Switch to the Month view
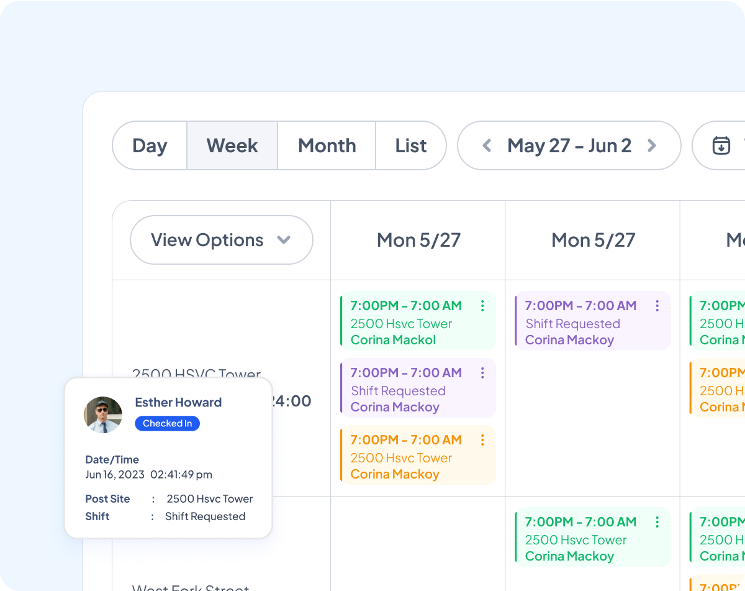Screen dimensions: 745x591 [x=327, y=145]
